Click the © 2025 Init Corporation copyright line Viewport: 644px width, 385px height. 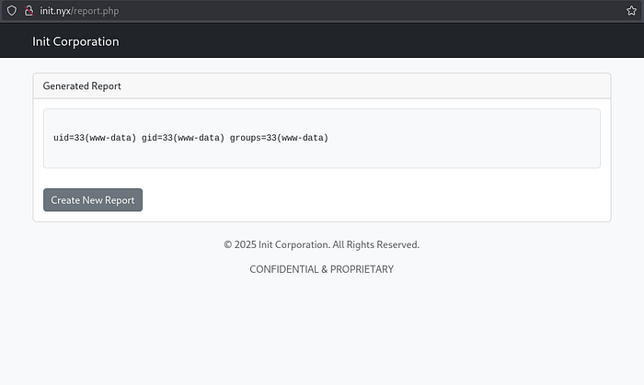click(x=275, y=245)
